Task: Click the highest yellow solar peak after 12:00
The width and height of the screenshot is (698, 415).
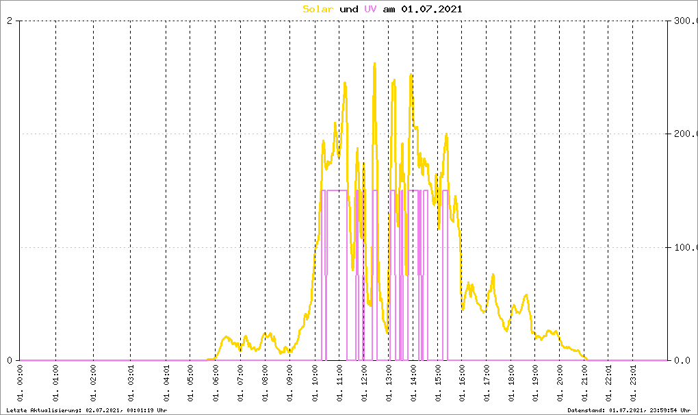Action: [374, 65]
